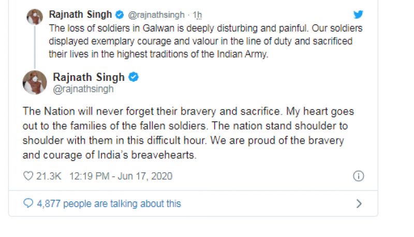This screenshot has width=414, height=237.
Task: Expand conversation with the right chevron arrow
Action: [359, 204]
